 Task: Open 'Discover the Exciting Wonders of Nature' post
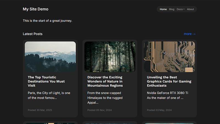click(x=105, y=81)
